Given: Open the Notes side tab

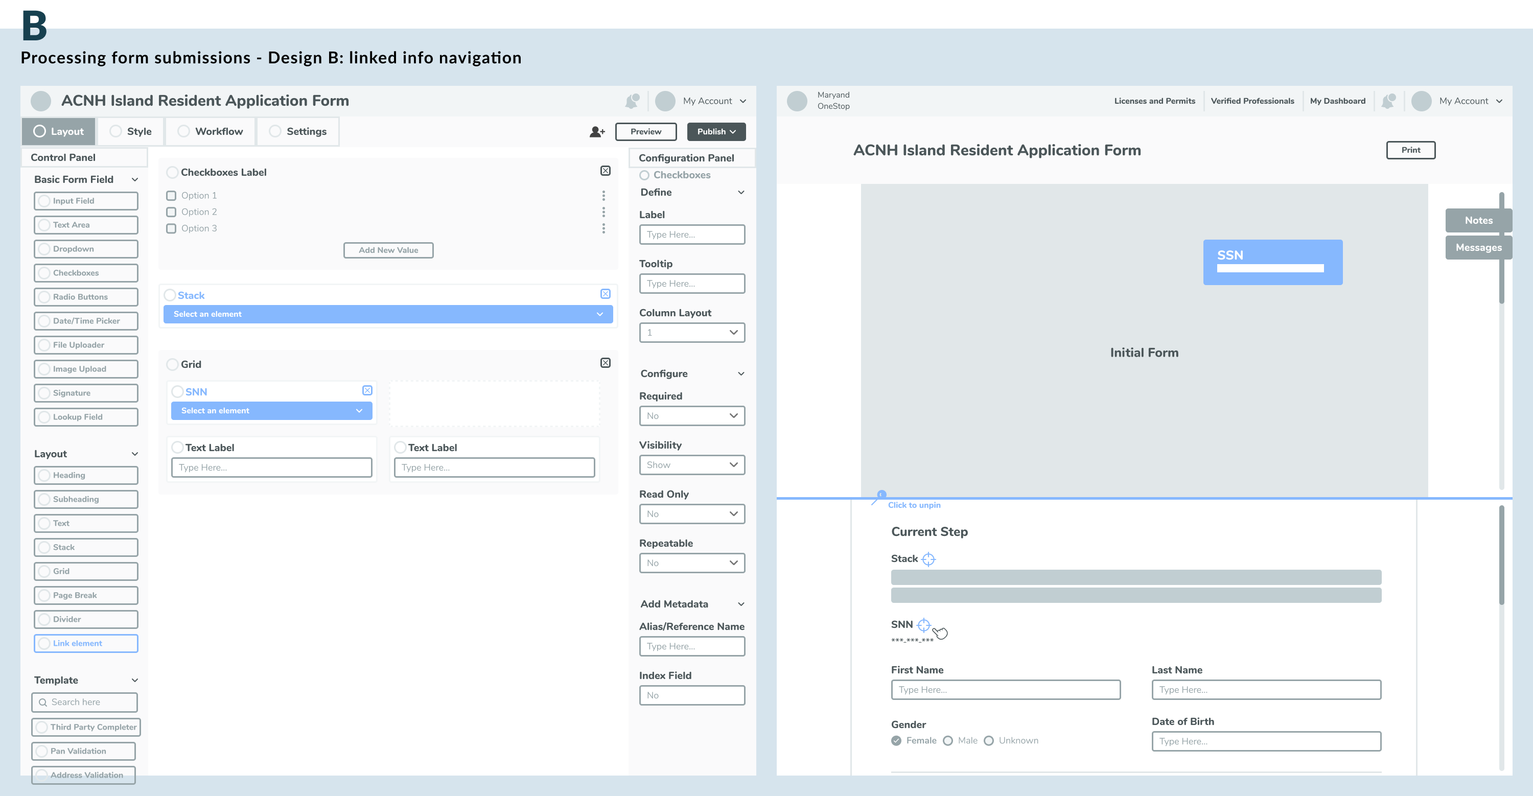Looking at the screenshot, I should tap(1478, 221).
